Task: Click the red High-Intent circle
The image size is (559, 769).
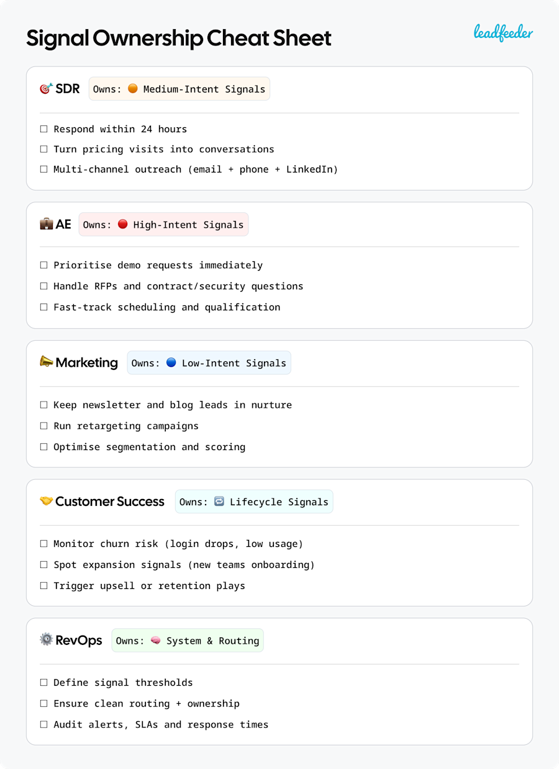Action: click(122, 224)
